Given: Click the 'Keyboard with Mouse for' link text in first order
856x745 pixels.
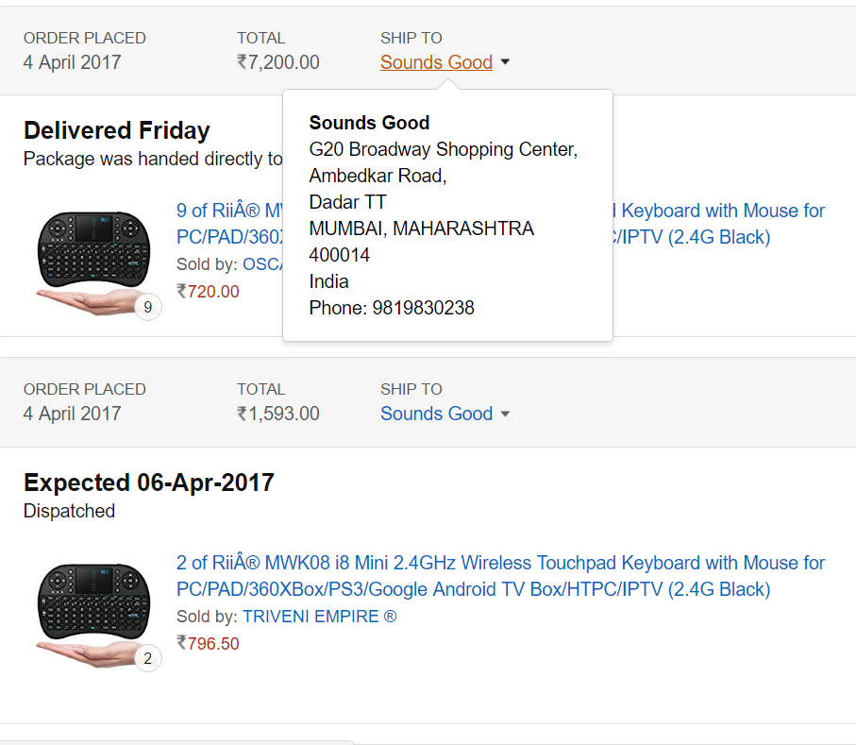Looking at the screenshot, I should pos(723,211).
